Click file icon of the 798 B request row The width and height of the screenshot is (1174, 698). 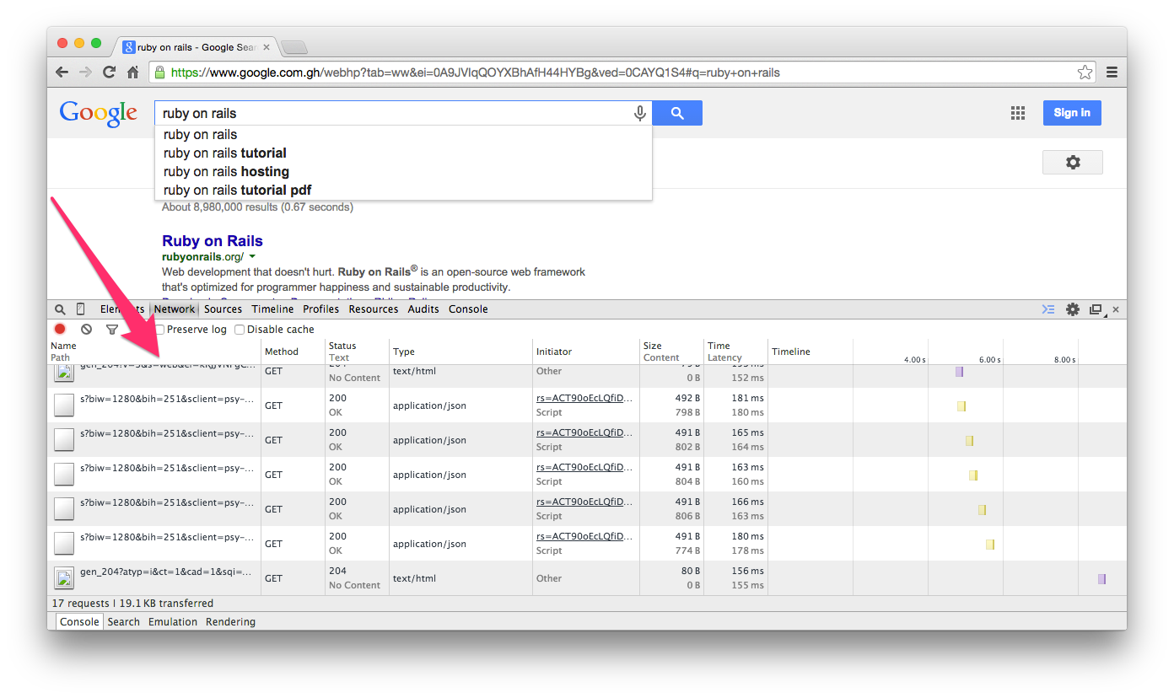pos(64,405)
